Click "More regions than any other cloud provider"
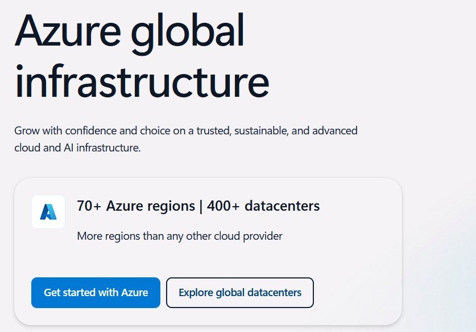The height and width of the screenshot is (332, 476). (x=180, y=236)
